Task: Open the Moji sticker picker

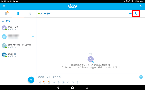Action: [x=49, y=82]
